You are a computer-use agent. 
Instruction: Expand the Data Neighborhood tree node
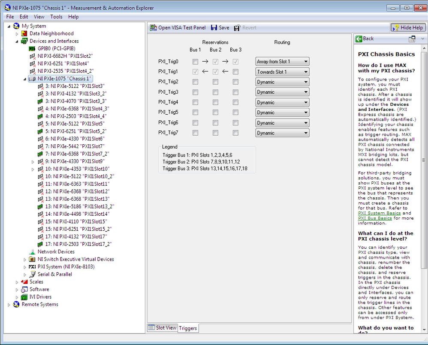(17, 34)
